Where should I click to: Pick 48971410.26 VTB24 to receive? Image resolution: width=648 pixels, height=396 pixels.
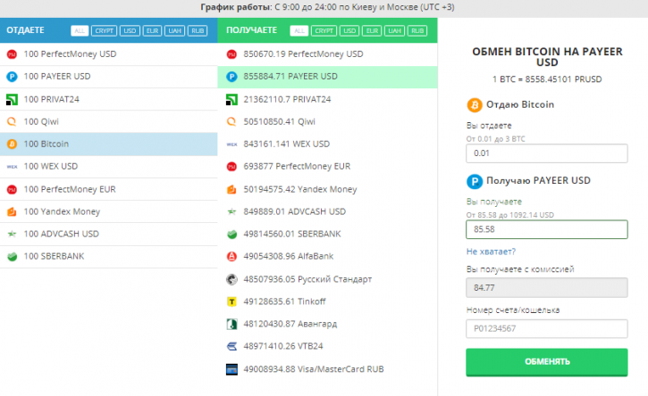(x=327, y=346)
